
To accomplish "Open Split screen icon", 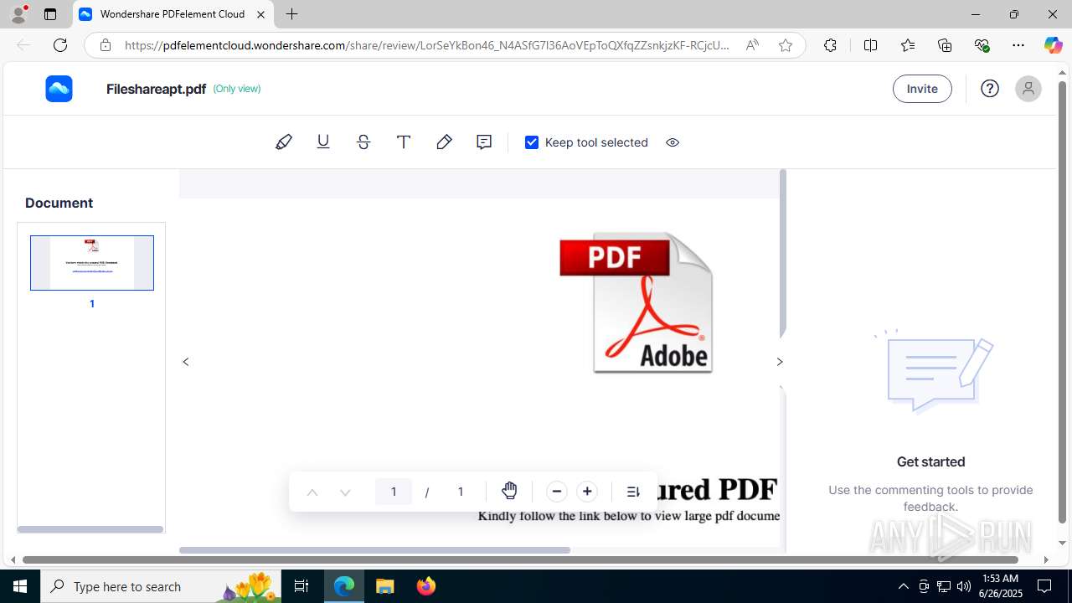I will (x=870, y=45).
